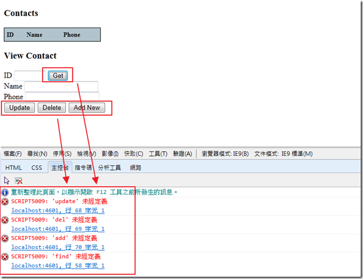The image size is (363, 279).
Task: Switch to the 指令碼 script tab
Action: pyautogui.click(x=83, y=168)
